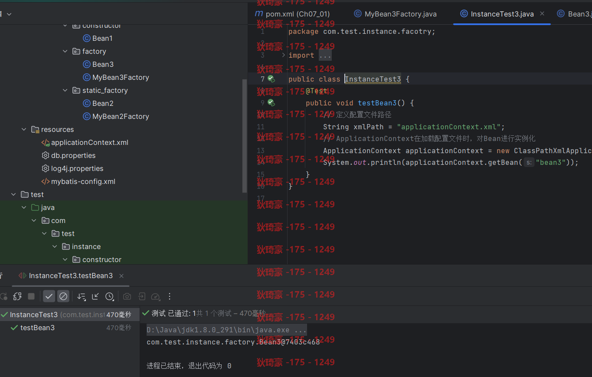Image resolution: width=592 pixels, height=377 pixels.
Task: Collapse the java folder under test
Action: 24,207
